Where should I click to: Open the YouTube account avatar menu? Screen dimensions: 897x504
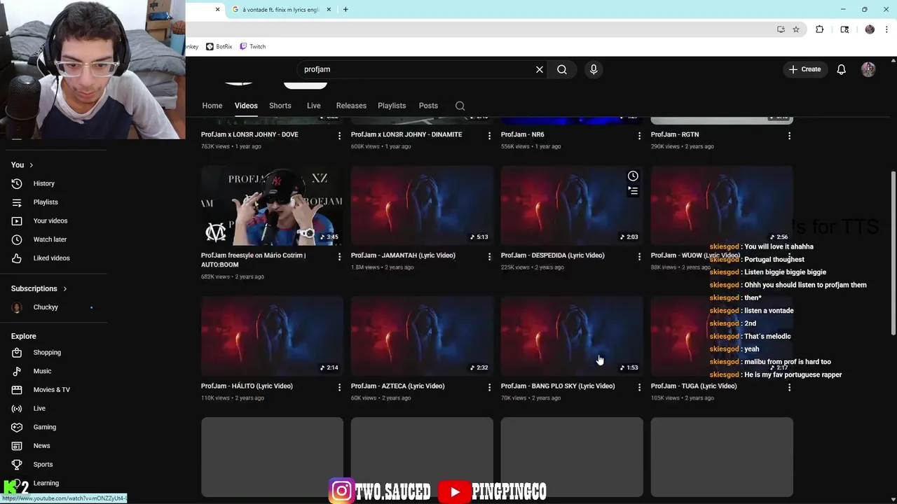pyautogui.click(x=868, y=69)
